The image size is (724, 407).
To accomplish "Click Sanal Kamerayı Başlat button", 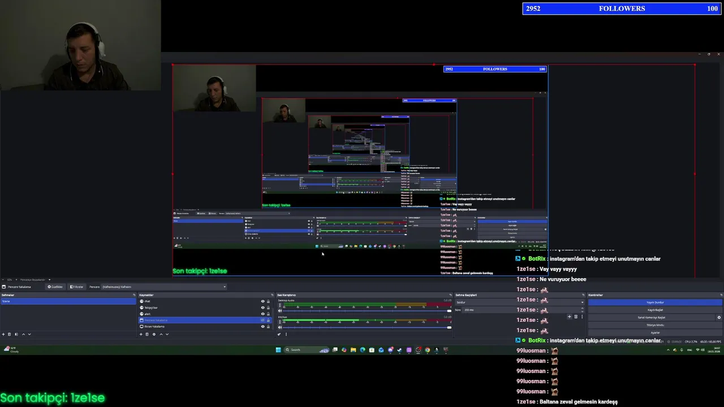I will tap(651, 317).
